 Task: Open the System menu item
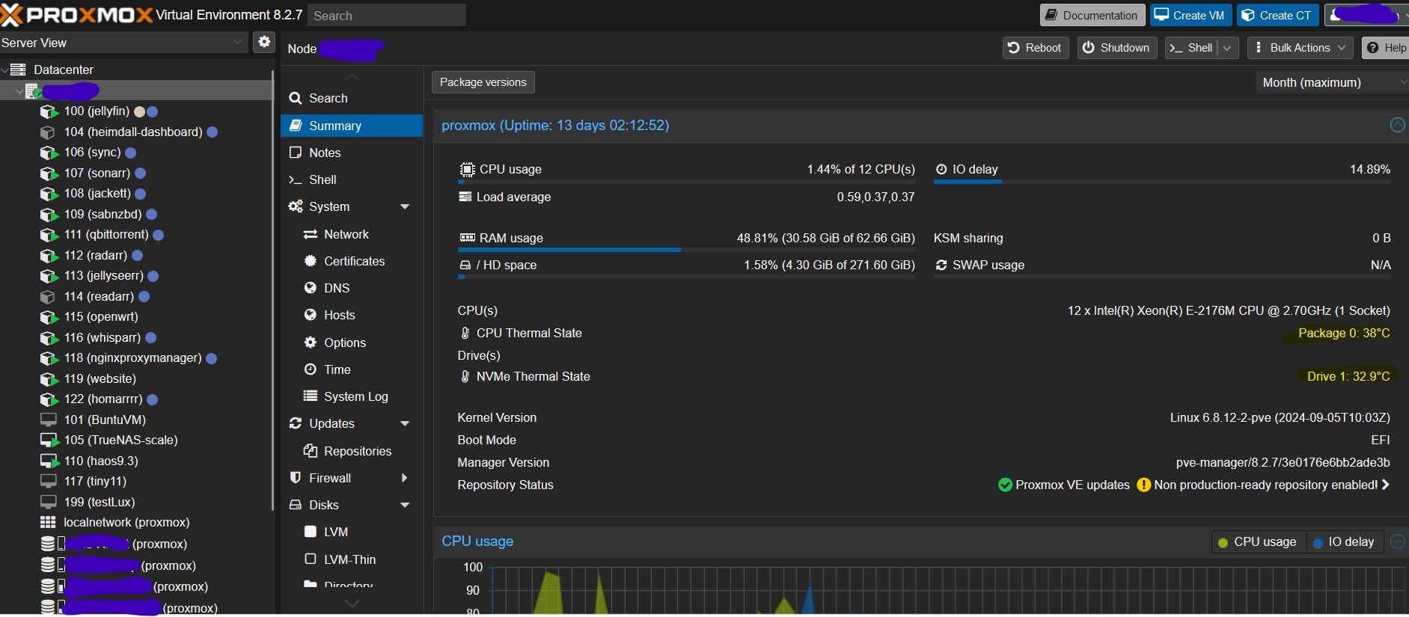pos(352,206)
